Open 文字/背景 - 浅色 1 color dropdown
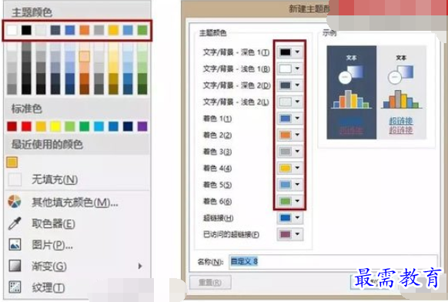448x302 pixels. pyautogui.click(x=289, y=69)
